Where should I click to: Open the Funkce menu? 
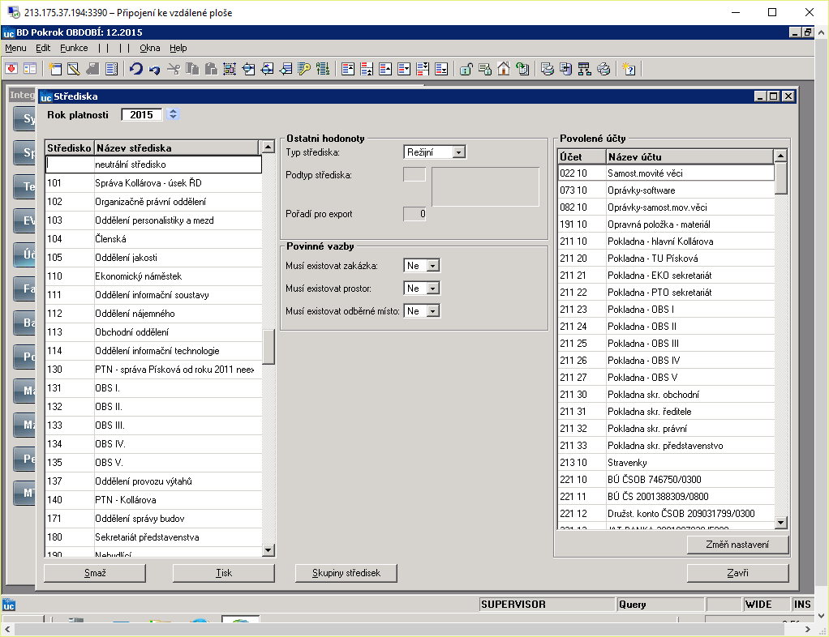tap(74, 48)
